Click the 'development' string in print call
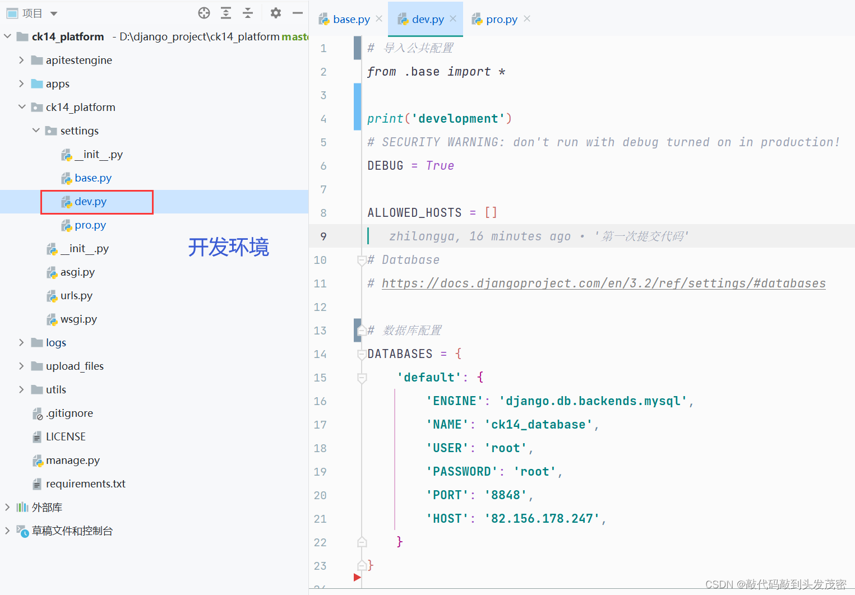 (x=458, y=119)
